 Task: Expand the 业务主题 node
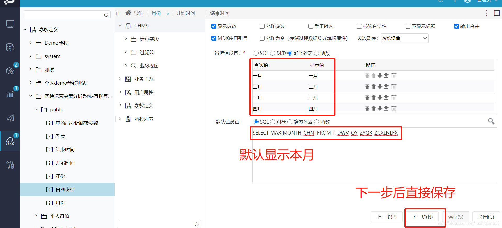point(120,79)
